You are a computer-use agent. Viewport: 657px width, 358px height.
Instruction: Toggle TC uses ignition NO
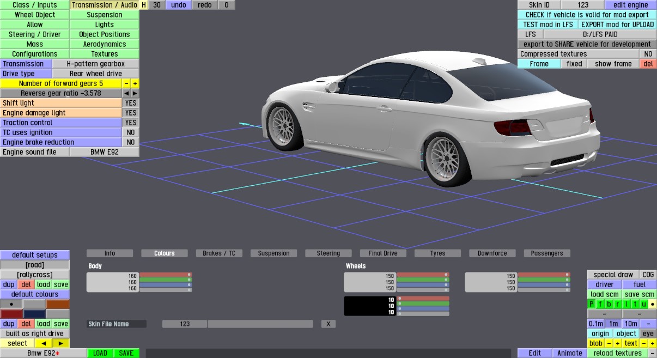[x=131, y=132]
